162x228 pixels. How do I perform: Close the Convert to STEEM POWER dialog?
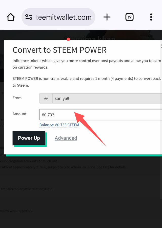pyautogui.click(x=161, y=46)
